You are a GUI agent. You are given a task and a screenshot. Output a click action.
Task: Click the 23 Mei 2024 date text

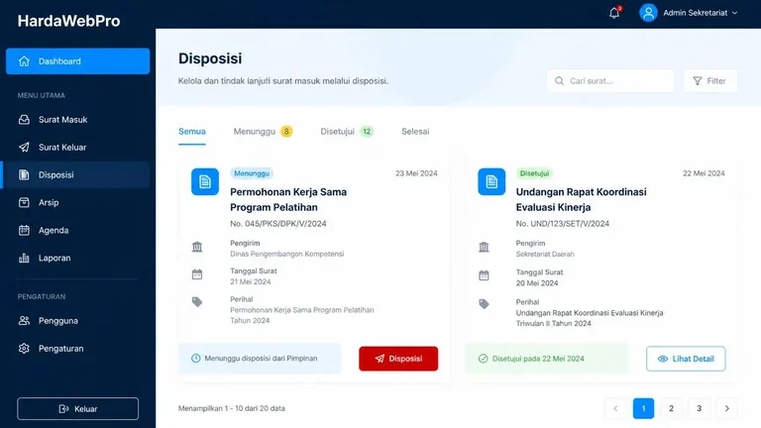point(416,173)
